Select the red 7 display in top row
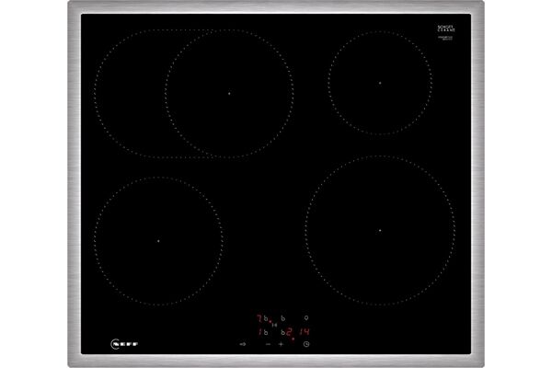Screen dimensions: 552x368 tap(259, 318)
